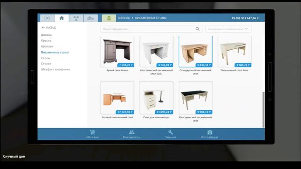The width and height of the screenshot is (301, 169).
Task: Choose the white ELICI classic desk thumbnail
Action: pos(157,51)
